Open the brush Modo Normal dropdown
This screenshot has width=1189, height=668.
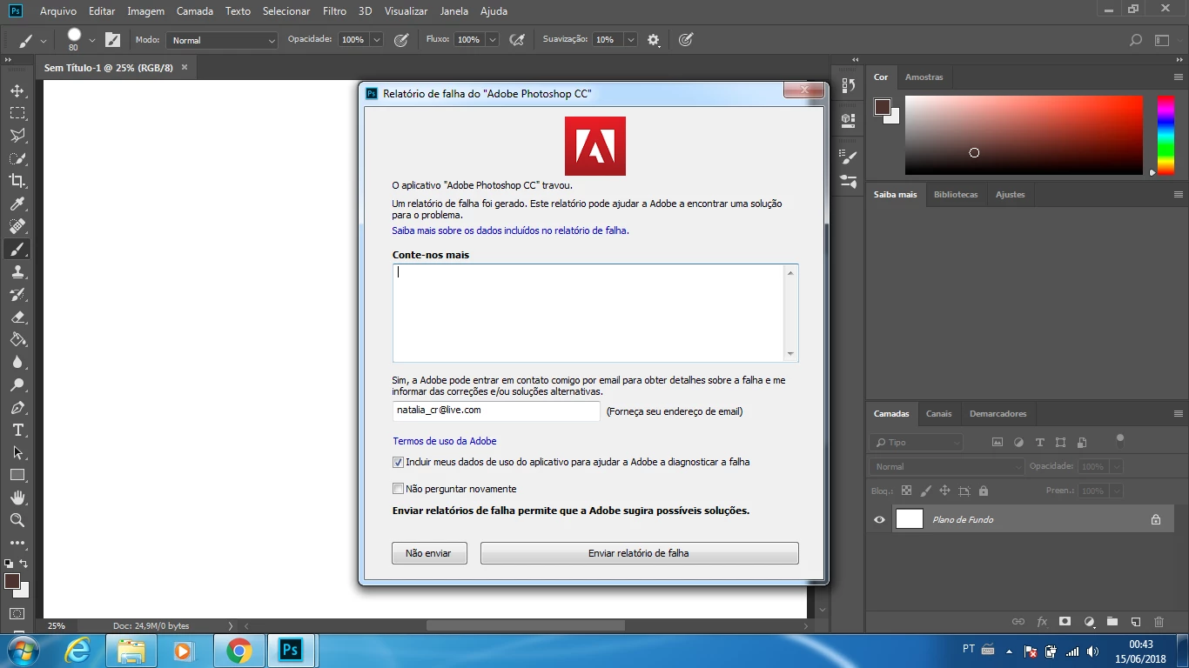[223, 40]
